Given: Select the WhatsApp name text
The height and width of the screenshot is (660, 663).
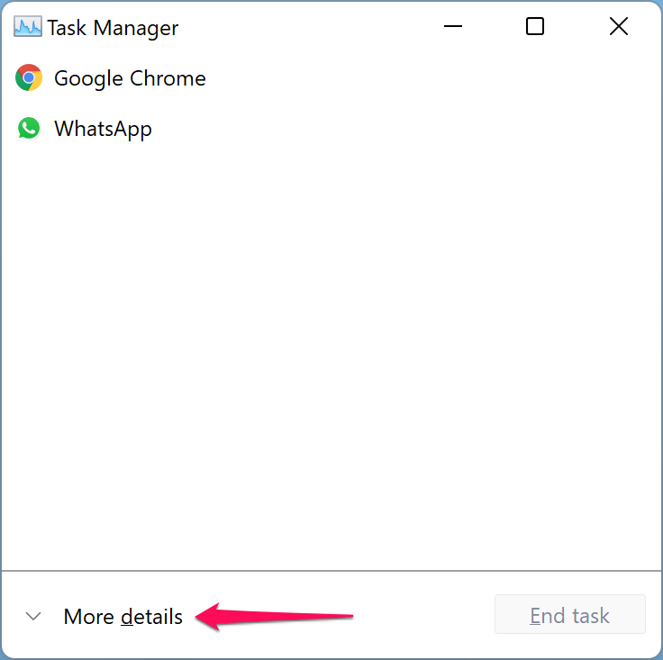Looking at the screenshot, I should (x=103, y=129).
